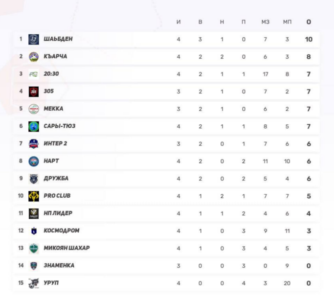
Task: Click the 305 team logo
Action: tap(33, 92)
